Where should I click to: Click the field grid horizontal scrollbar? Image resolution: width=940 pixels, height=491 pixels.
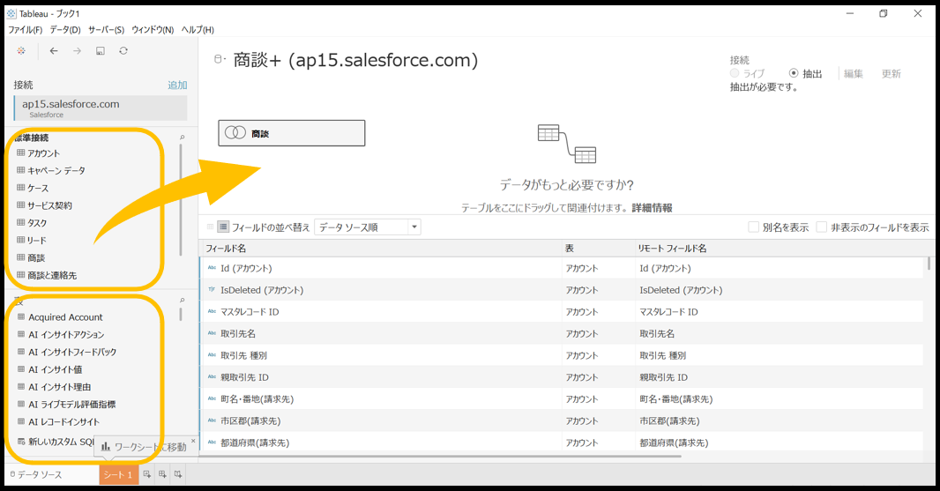(441, 456)
